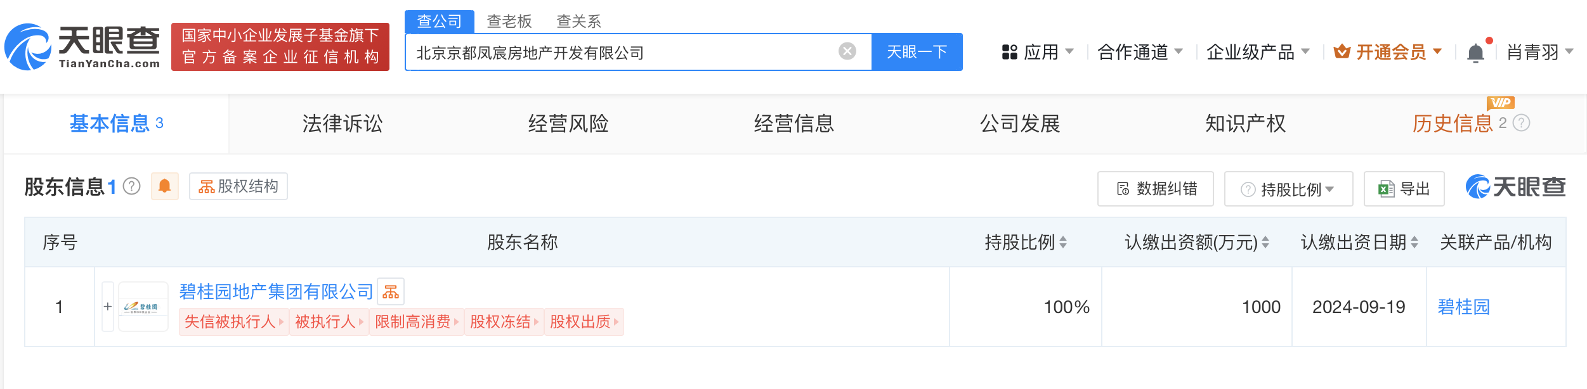The height and width of the screenshot is (389, 1587).
Task: Open the 碧桂园地产集团有限公司 company link
Action: point(275,291)
